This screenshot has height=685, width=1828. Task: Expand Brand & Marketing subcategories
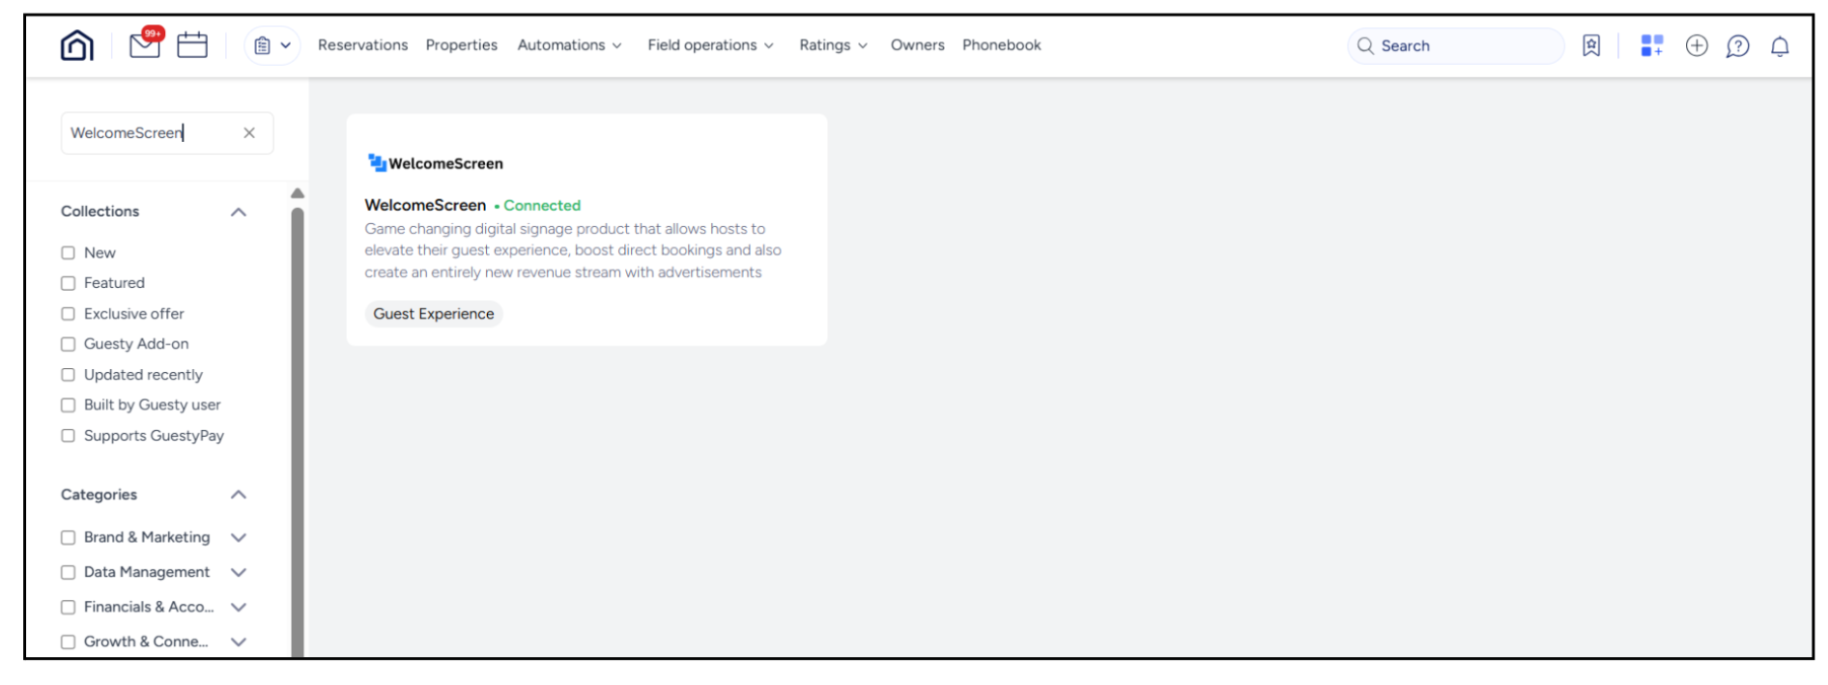[x=239, y=537]
